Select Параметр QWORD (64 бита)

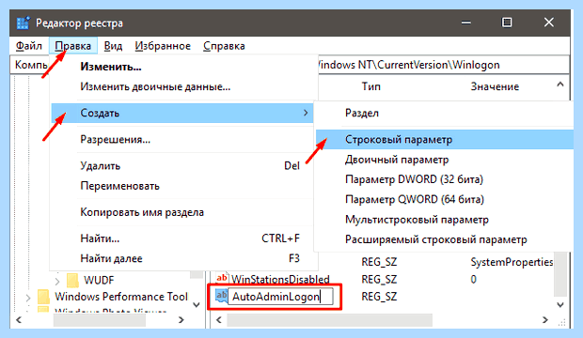445,199
